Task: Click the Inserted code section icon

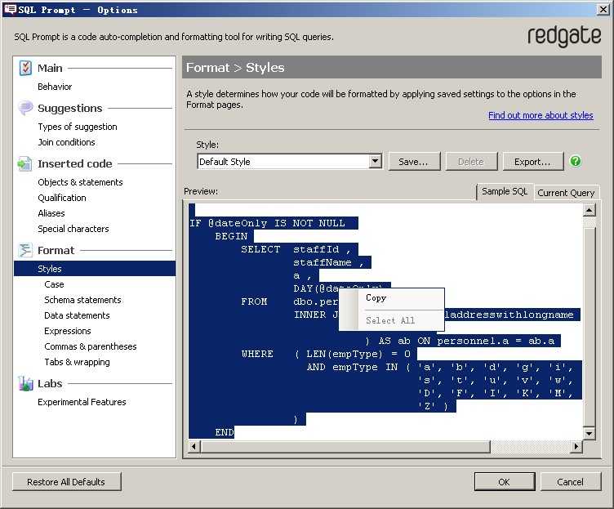Action: (24, 163)
